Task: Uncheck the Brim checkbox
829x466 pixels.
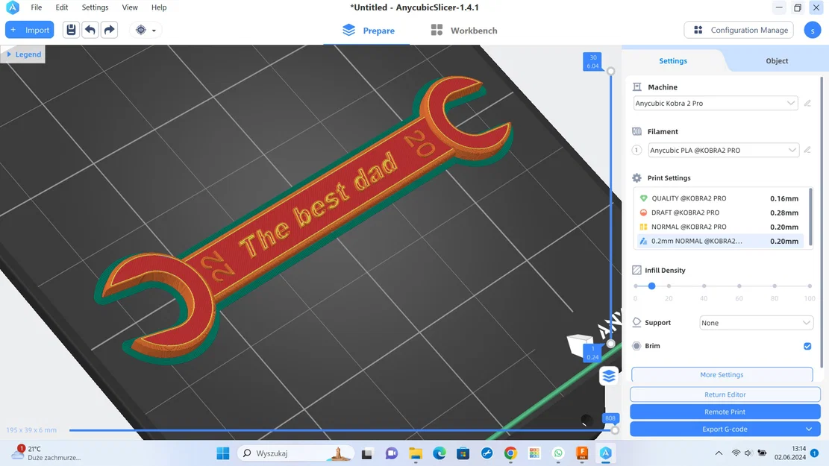Action: click(807, 346)
